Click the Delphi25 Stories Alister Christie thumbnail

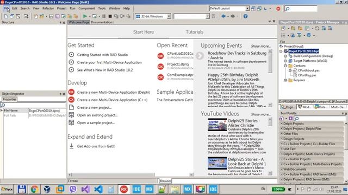217,125
